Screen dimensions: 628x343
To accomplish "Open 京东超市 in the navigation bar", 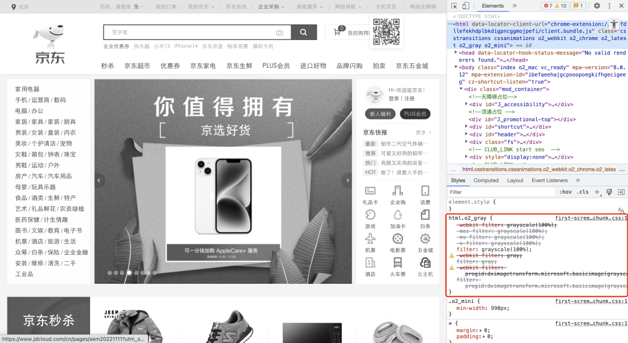I will 137,66.
